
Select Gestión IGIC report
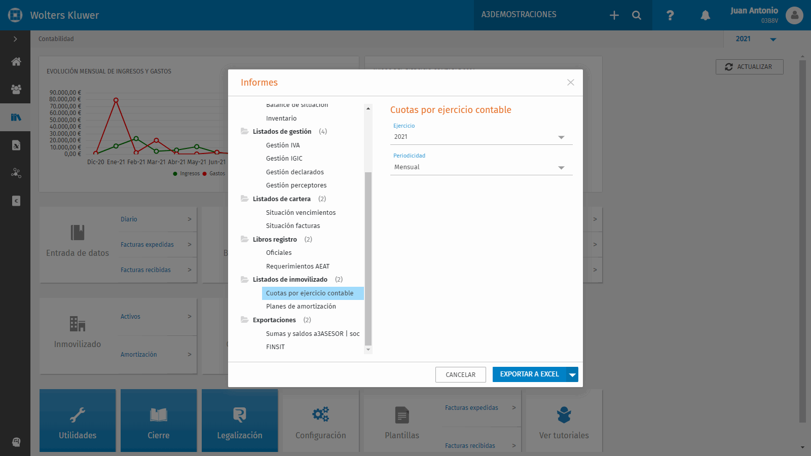[x=284, y=159]
